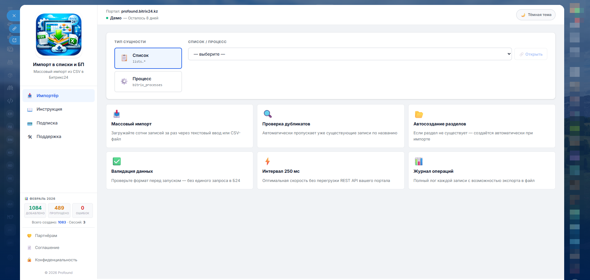Click the Массовый импорт card icon

[117, 114]
